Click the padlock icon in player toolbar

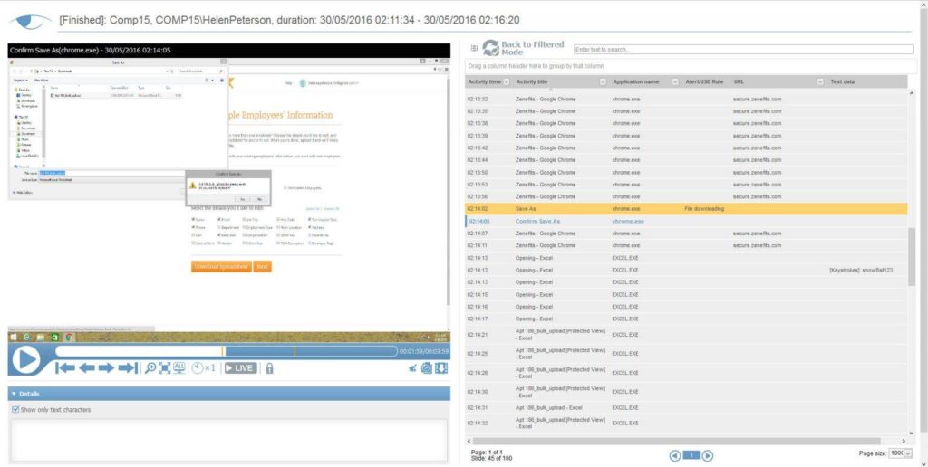coord(269,367)
